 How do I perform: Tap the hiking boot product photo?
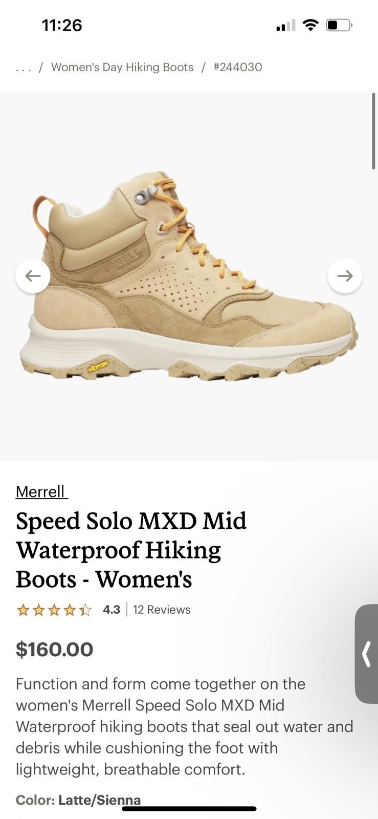[189, 276]
